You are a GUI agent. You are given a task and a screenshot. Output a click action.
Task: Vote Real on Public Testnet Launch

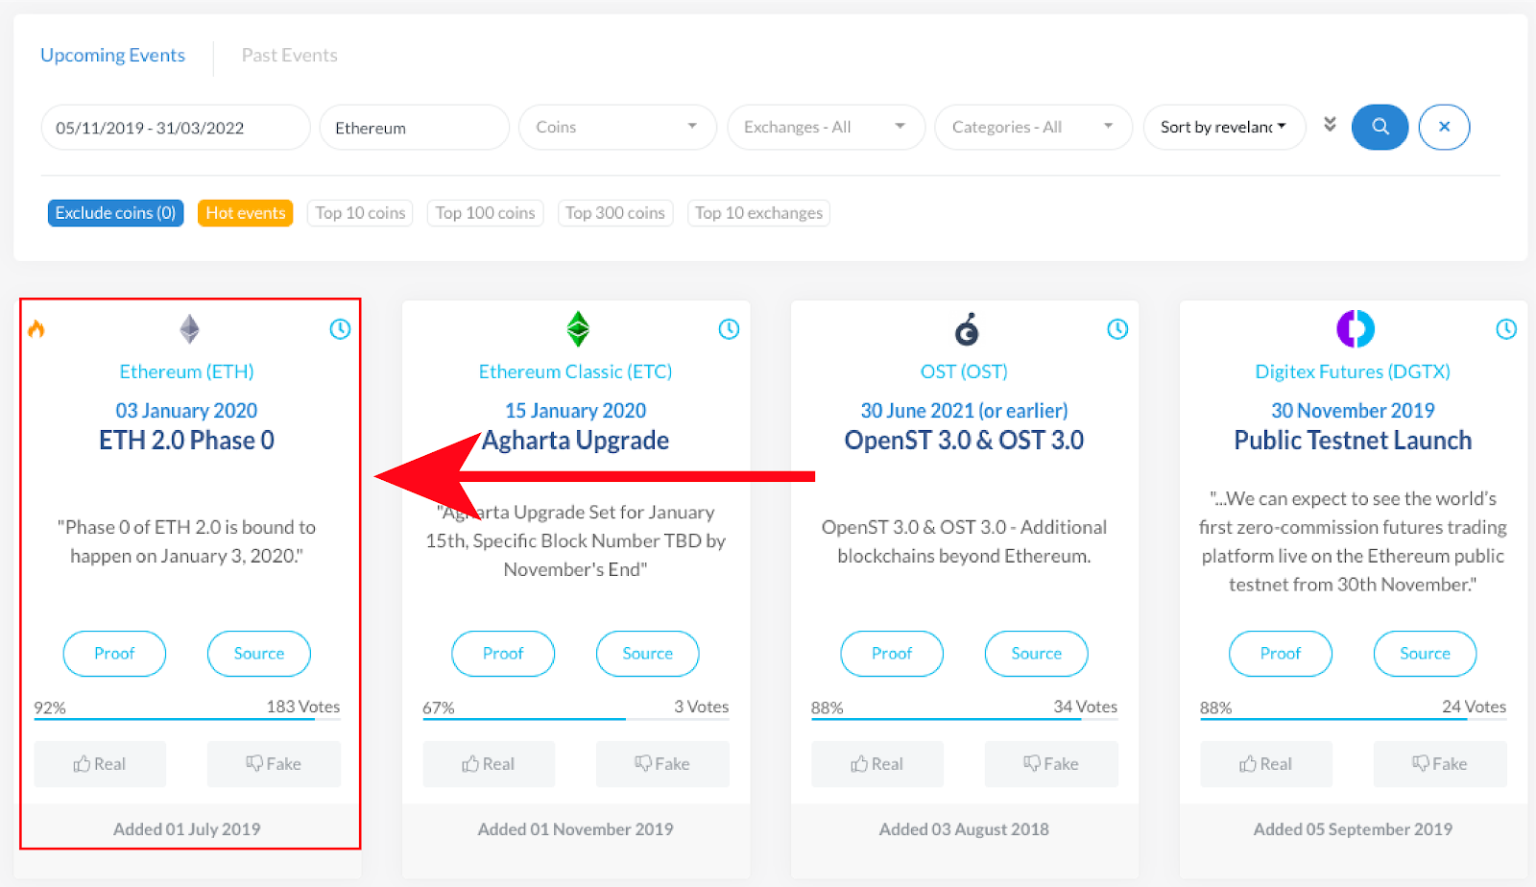click(1266, 764)
